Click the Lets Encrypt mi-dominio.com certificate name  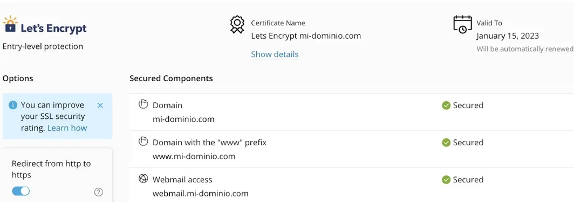(x=306, y=36)
